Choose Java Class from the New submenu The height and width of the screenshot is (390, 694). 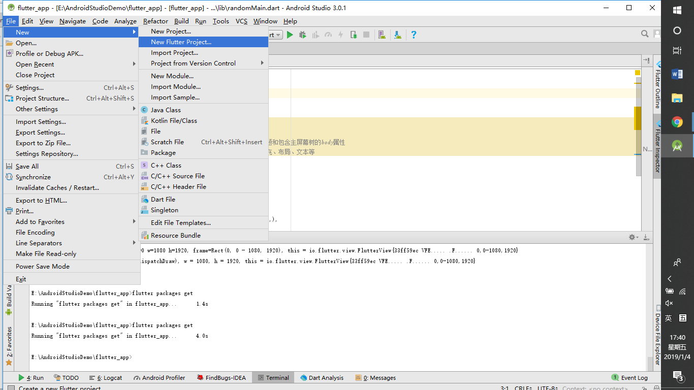click(x=203, y=110)
